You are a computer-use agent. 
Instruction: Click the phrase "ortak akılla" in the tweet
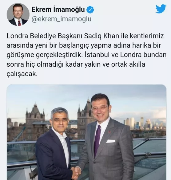tap(128, 65)
